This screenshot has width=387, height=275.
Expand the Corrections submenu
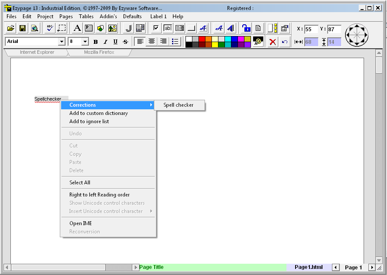(107, 105)
